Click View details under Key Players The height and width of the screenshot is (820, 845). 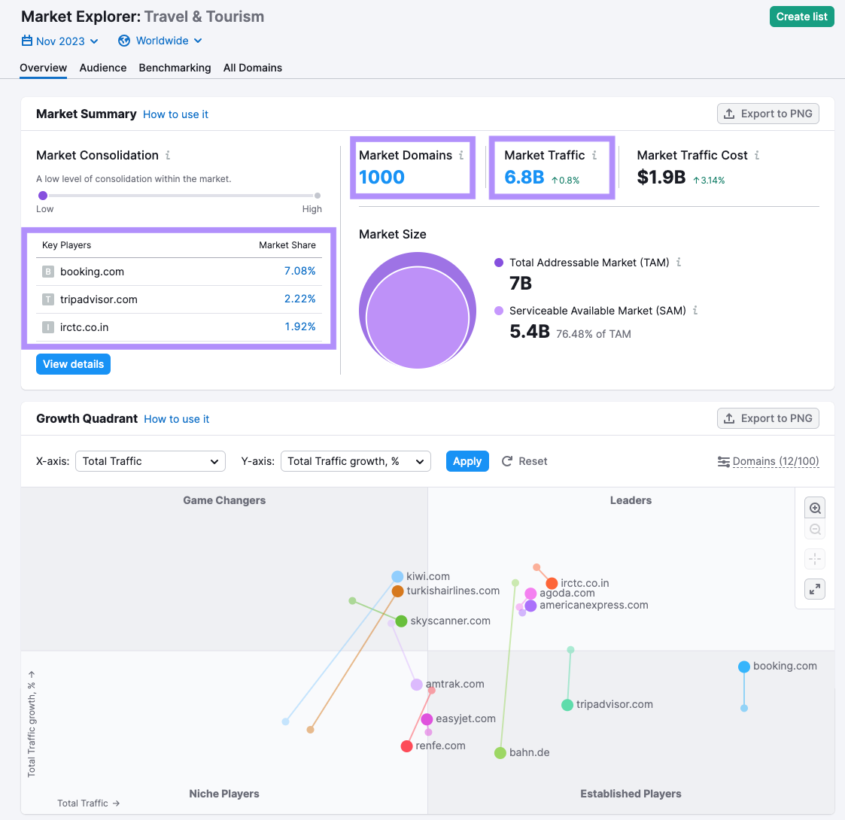click(73, 363)
